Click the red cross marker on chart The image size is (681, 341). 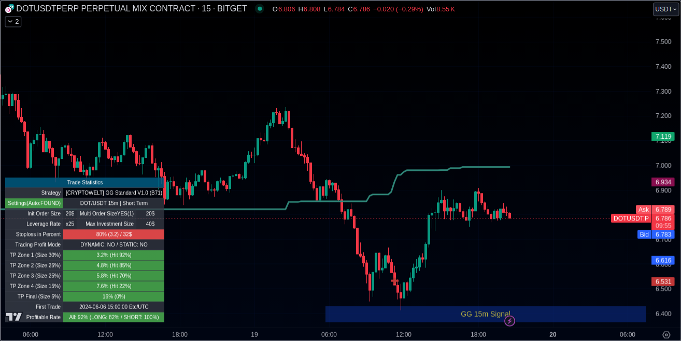coord(395,281)
